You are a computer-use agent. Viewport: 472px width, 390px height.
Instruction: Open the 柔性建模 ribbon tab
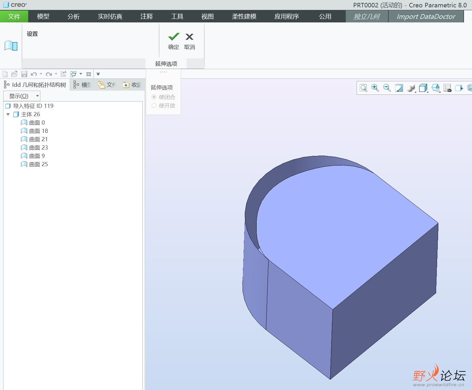click(x=244, y=16)
